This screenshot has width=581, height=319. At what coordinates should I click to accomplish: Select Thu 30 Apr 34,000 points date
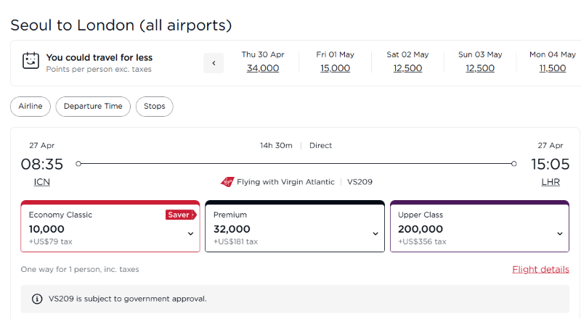tap(263, 62)
